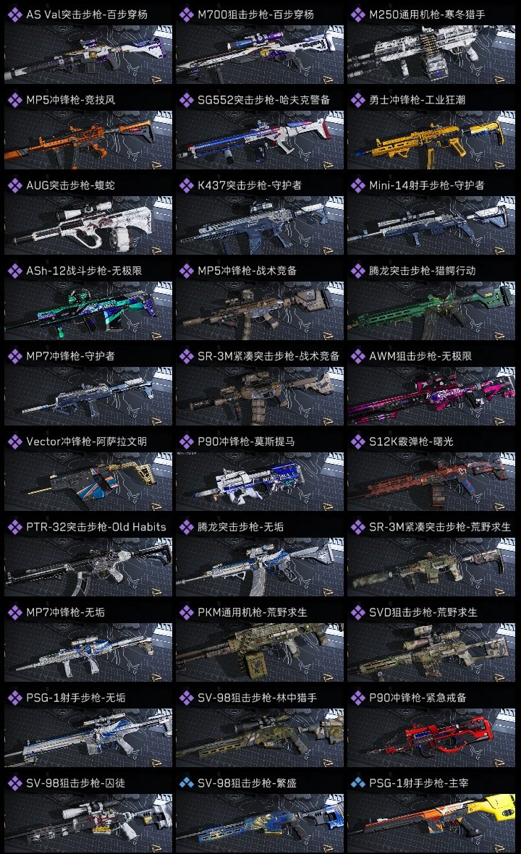521x854 pixels.
Task: Select the PKM通用机枪-荒野求生 camo skin
Action: point(260,652)
